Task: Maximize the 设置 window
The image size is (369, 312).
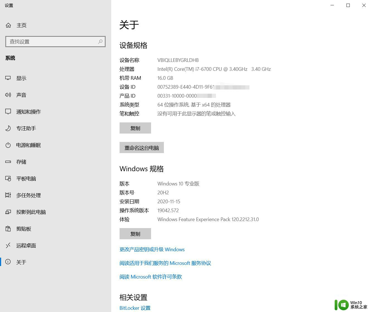Action: [348, 5]
